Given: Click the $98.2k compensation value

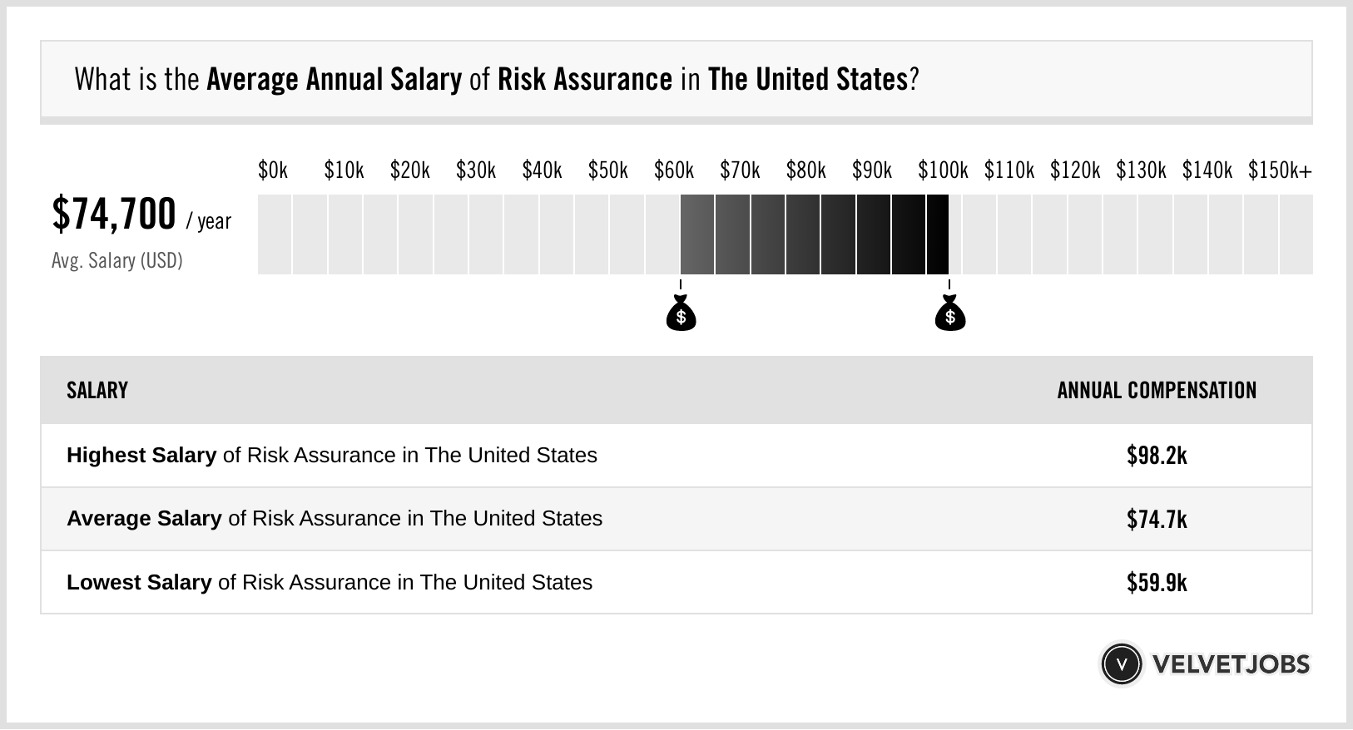Looking at the screenshot, I should tap(1157, 456).
